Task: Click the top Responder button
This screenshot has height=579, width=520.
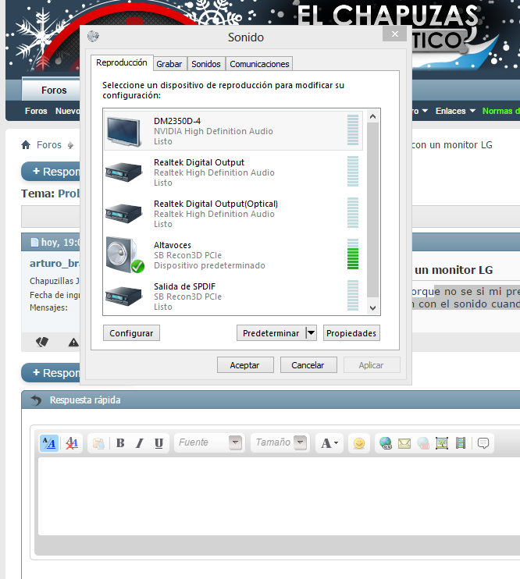Action: click(x=51, y=172)
